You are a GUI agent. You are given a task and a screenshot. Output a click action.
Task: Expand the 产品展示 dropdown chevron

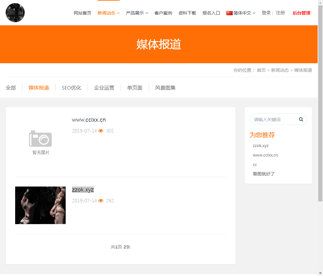(x=147, y=13)
